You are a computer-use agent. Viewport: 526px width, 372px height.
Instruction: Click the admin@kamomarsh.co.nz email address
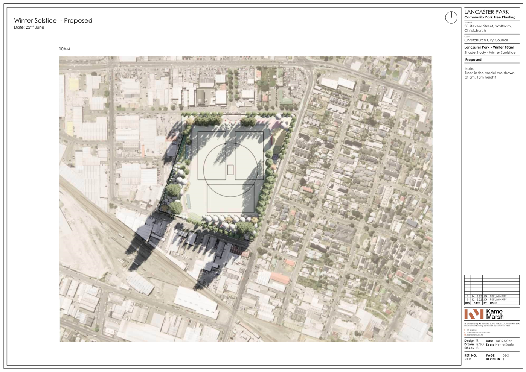[479, 333]
